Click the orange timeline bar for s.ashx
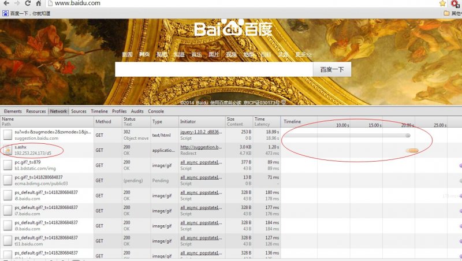This screenshot has height=261, width=462. coord(412,151)
